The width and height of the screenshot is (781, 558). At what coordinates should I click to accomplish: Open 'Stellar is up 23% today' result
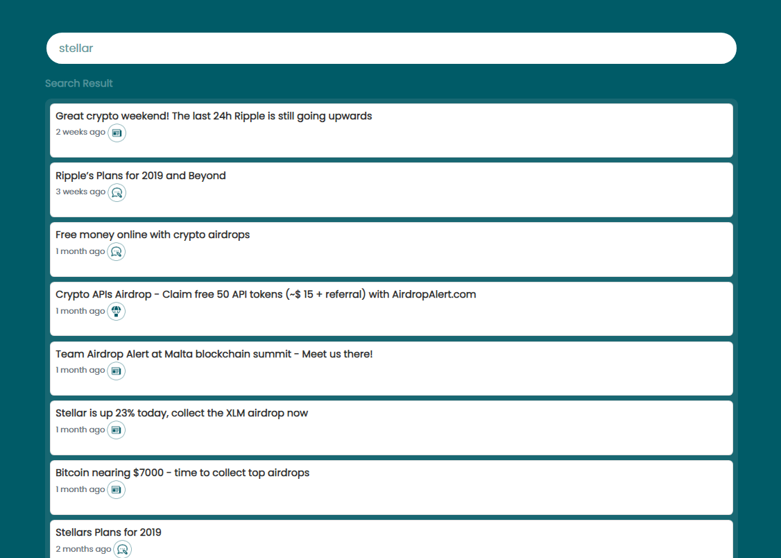(x=182, y=413)
